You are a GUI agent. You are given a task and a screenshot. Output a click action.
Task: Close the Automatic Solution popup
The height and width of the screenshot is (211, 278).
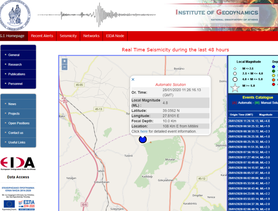click(x=133, y=79)
